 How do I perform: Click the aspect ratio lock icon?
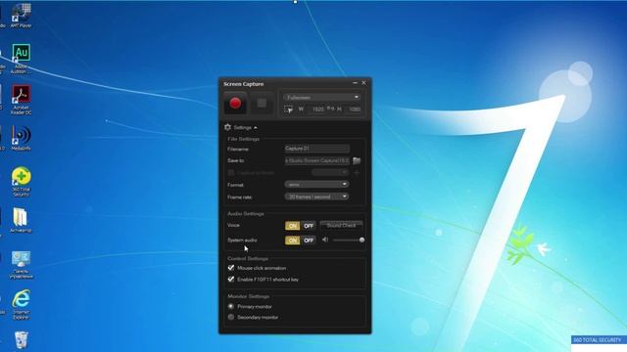tap(330, 109)
